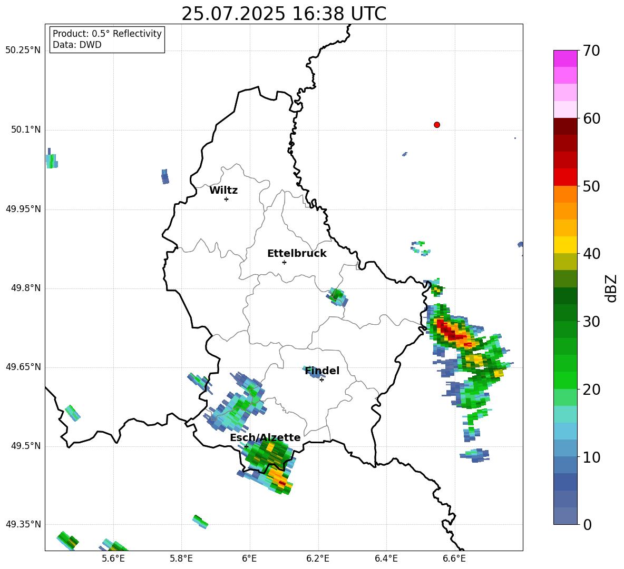
Task: Click the colorbar label 70
Action: (591, 51)
